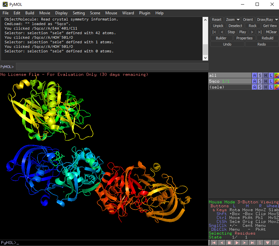The width and height of the screenshot is (279, 246).
Task: Open the Properties panel
Action: (244, 38)
